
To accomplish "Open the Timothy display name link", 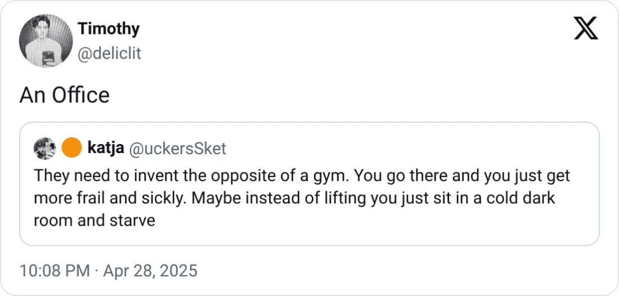I will tap(109, 28).
